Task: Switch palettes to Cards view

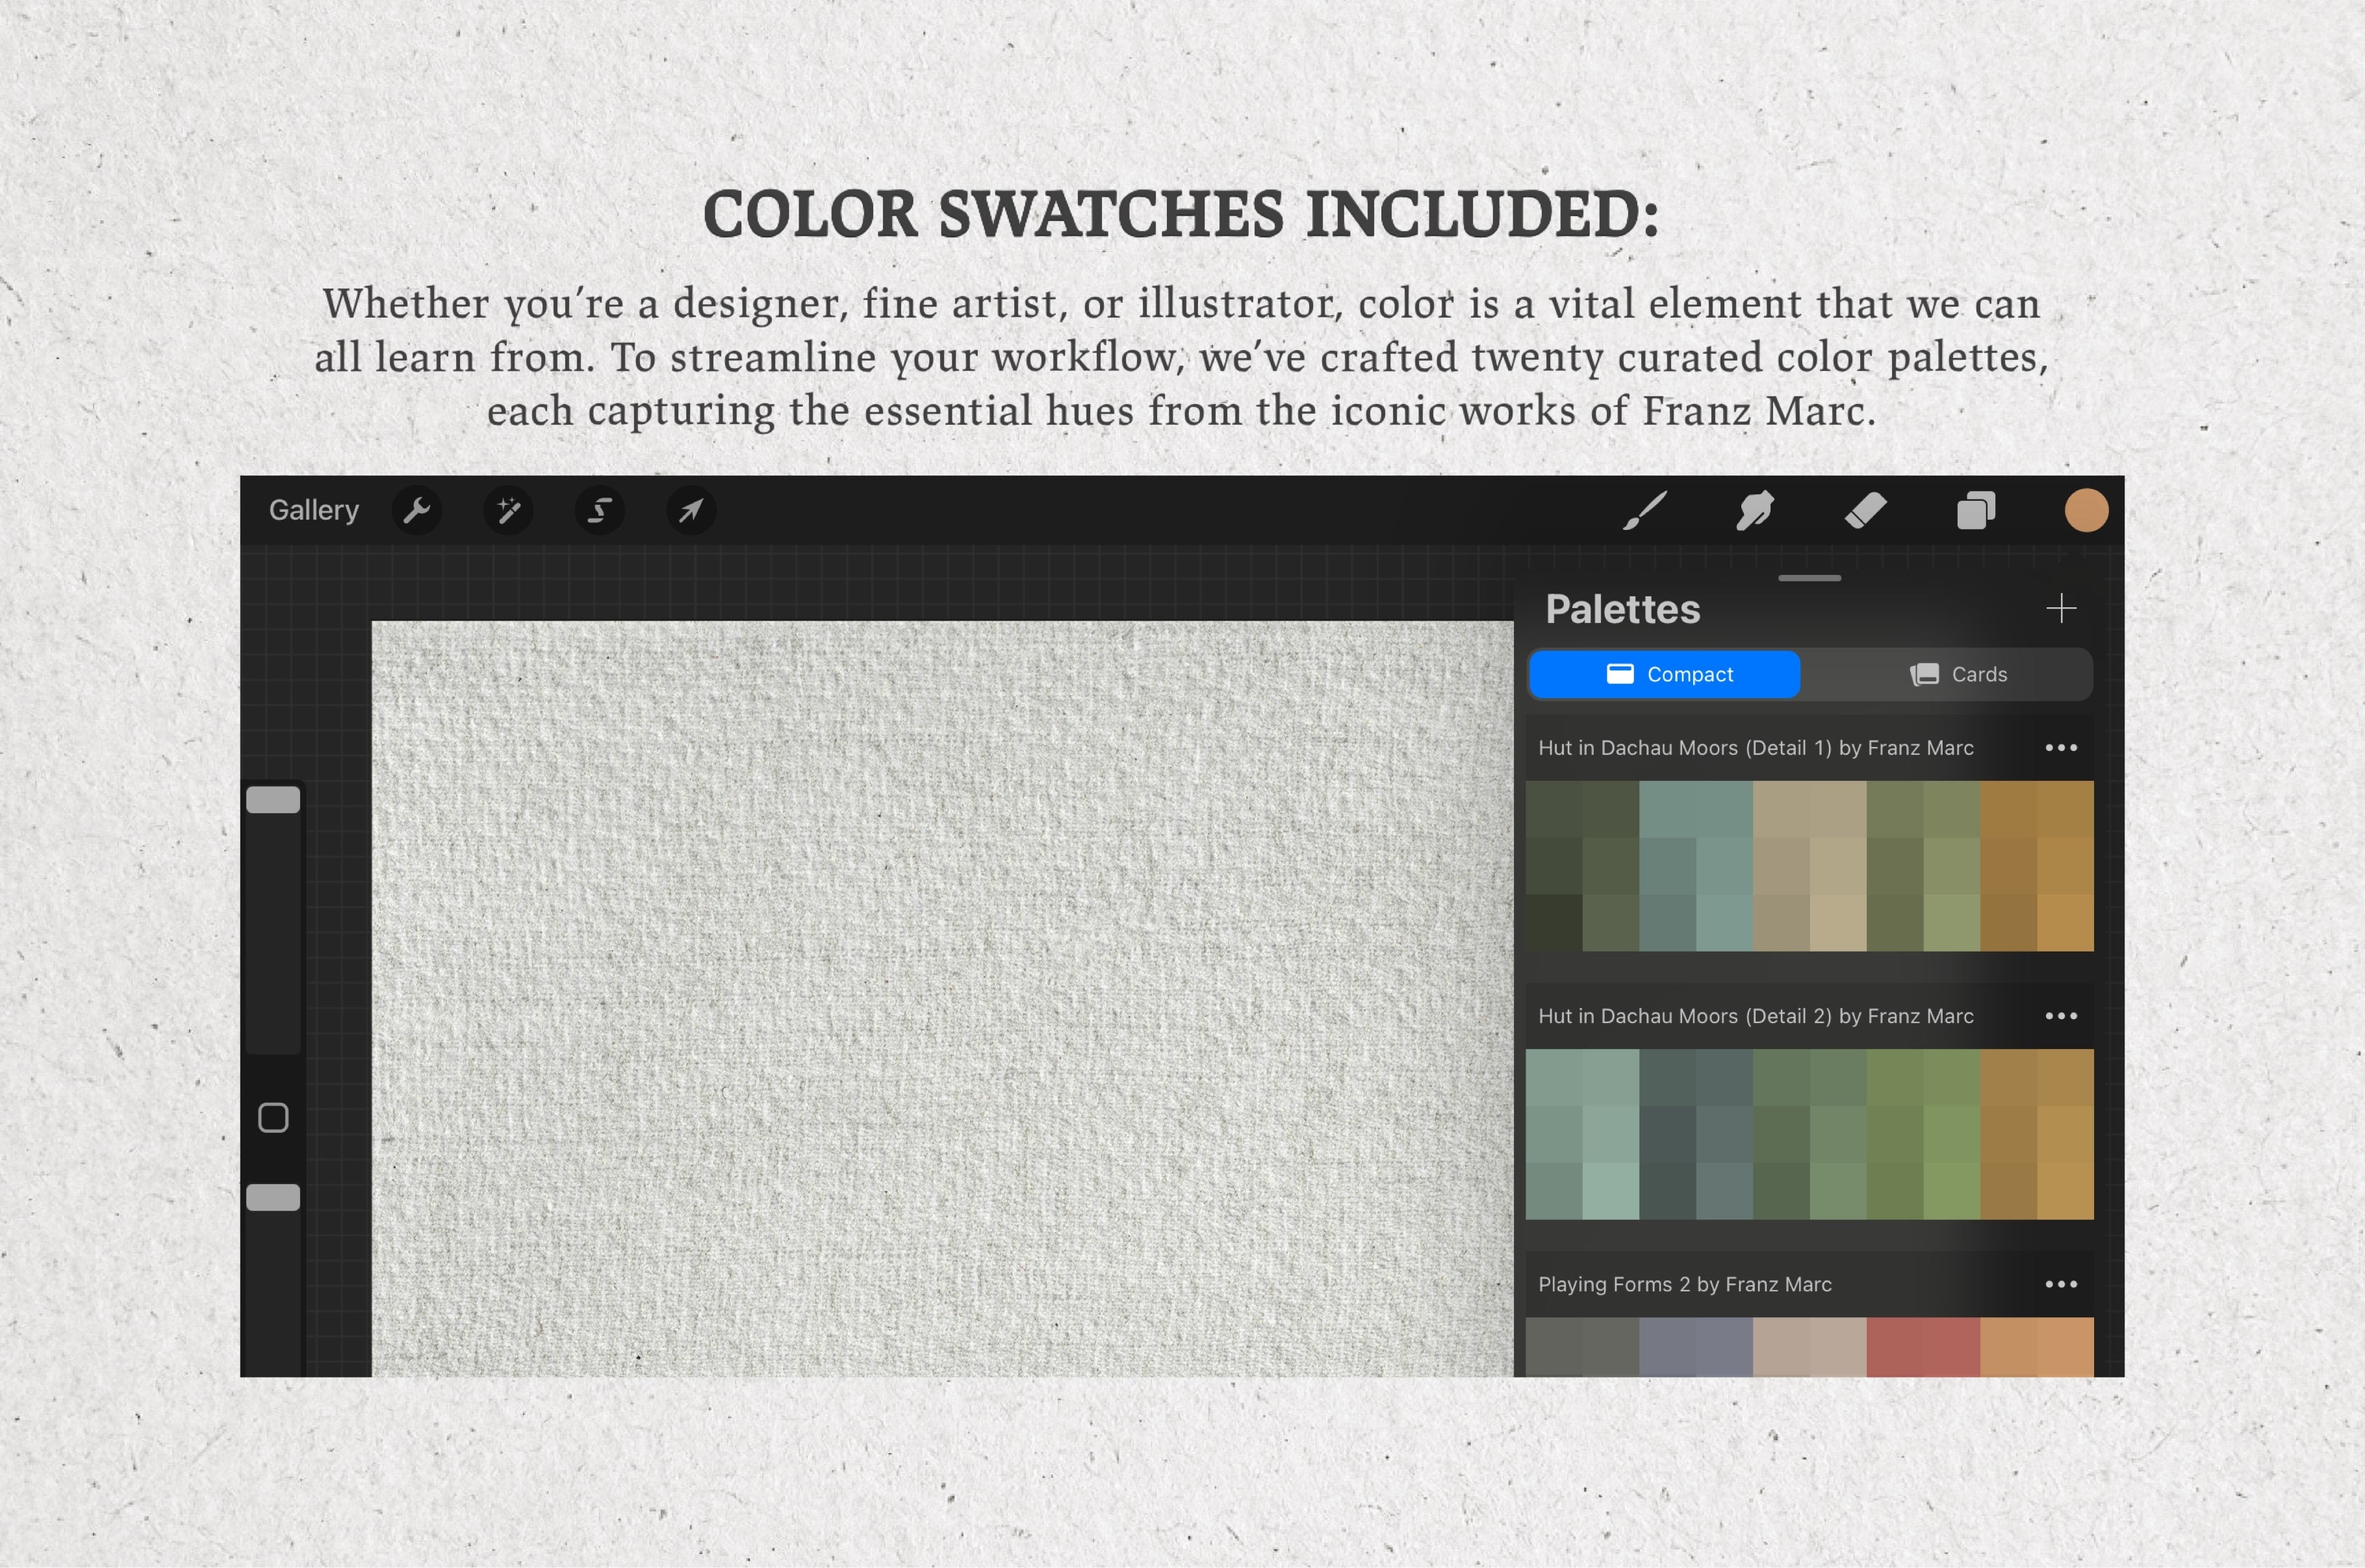Action: [1958, 675]
